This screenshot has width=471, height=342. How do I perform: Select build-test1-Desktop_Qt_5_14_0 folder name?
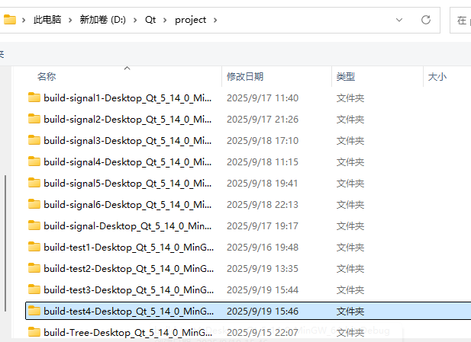click(128, 248)
